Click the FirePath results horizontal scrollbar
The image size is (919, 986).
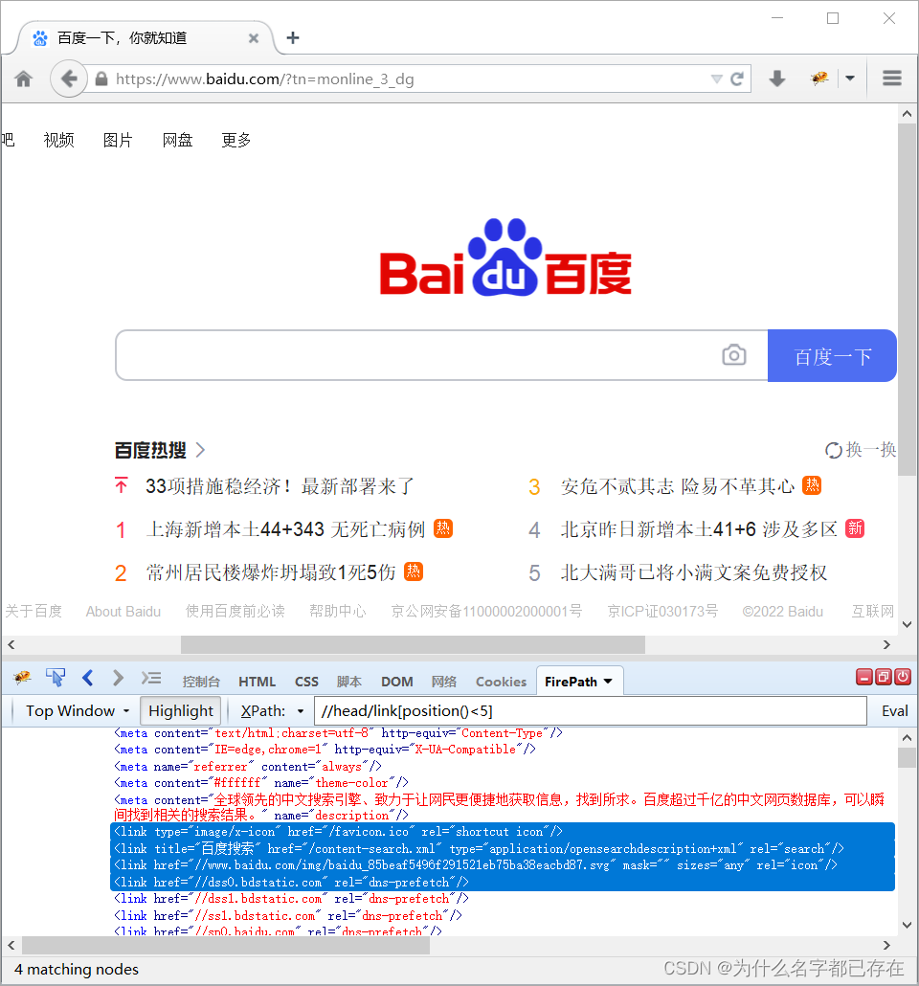pos(226,945)
